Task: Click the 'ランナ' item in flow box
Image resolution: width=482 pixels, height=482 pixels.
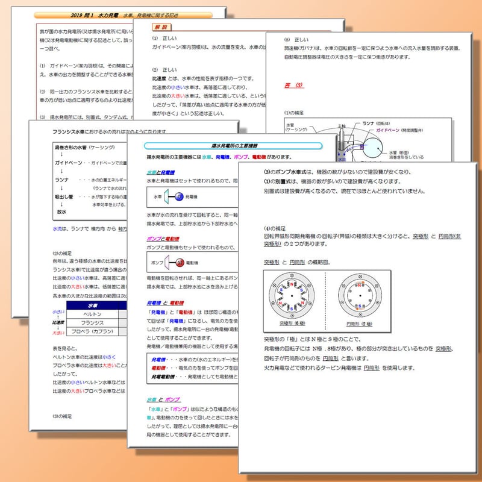Action: 61,180
